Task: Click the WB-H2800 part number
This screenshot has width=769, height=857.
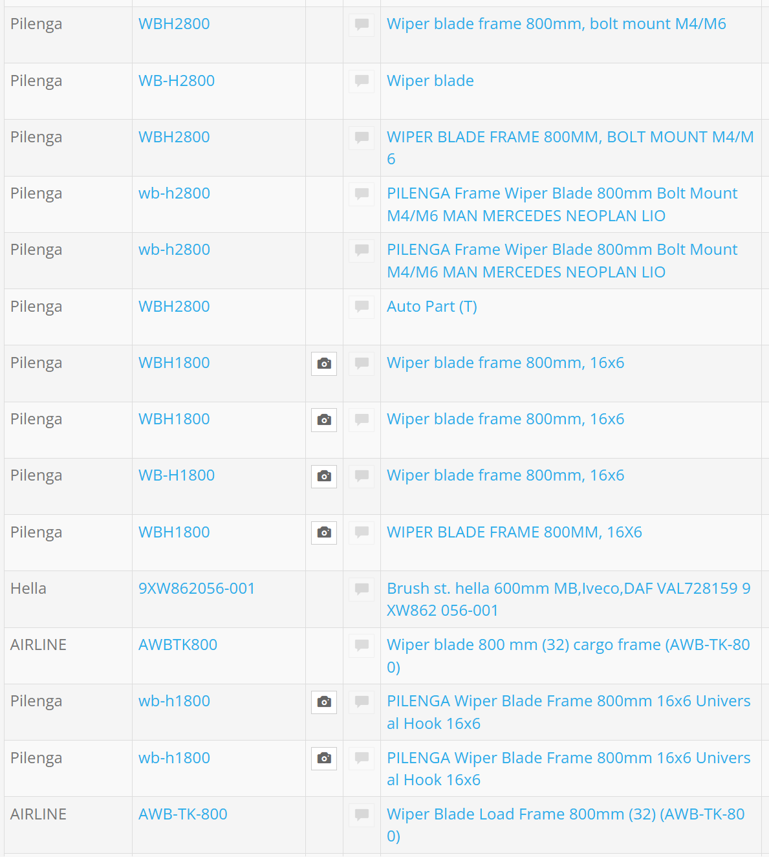Action: tap(177, 81)
